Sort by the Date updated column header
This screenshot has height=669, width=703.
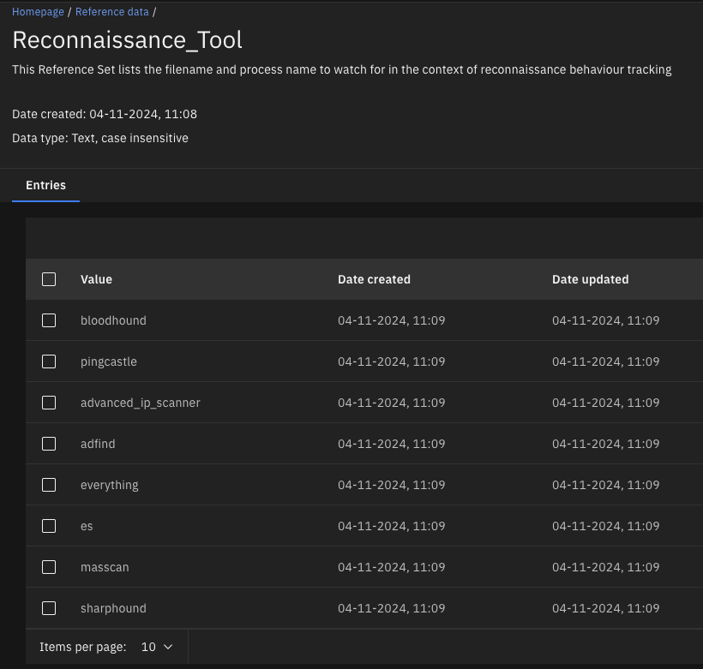coord(590,278)
